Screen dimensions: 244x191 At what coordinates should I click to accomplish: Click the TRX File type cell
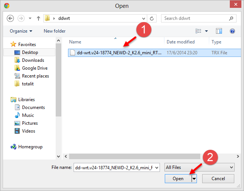219,53
